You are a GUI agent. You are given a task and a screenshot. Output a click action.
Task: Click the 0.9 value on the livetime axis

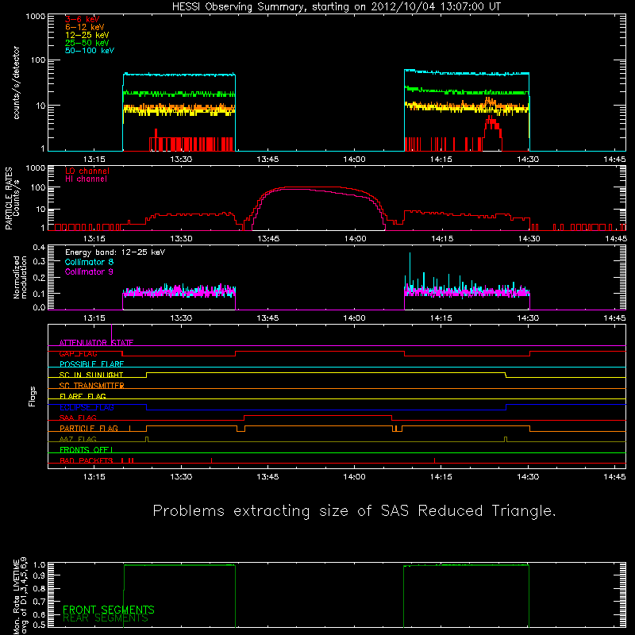pos(39,575)
